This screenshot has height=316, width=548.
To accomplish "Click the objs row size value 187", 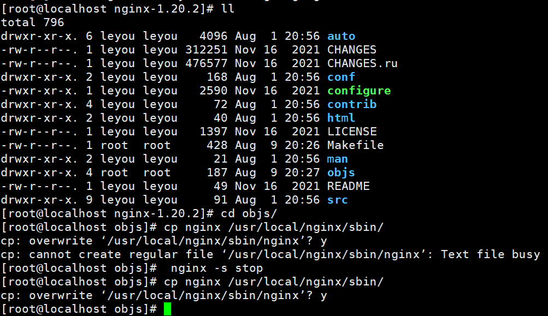I will pyautogui.click(x=217, y=172).
